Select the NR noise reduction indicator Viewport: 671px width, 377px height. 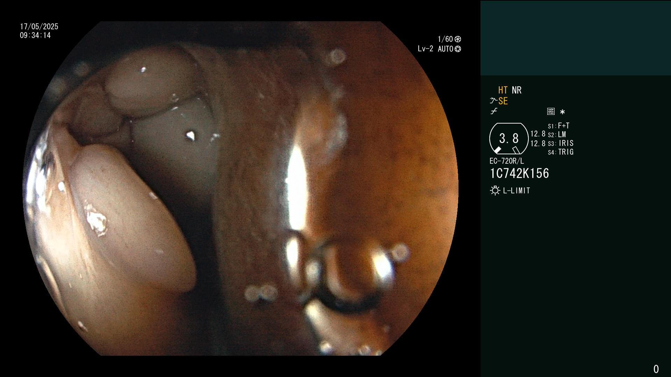point(517,90)
